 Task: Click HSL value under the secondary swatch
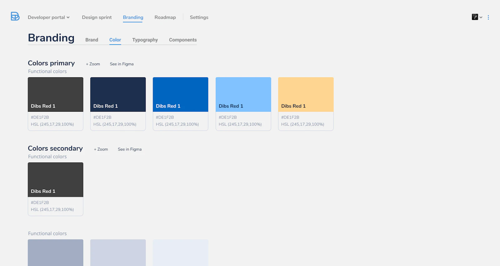point(52,210)
